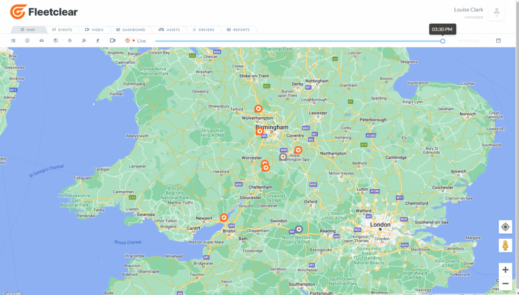Select lower vehicle marker south of Worcester
The height and width of the screenshot is (295, 519).
point(266,168)
